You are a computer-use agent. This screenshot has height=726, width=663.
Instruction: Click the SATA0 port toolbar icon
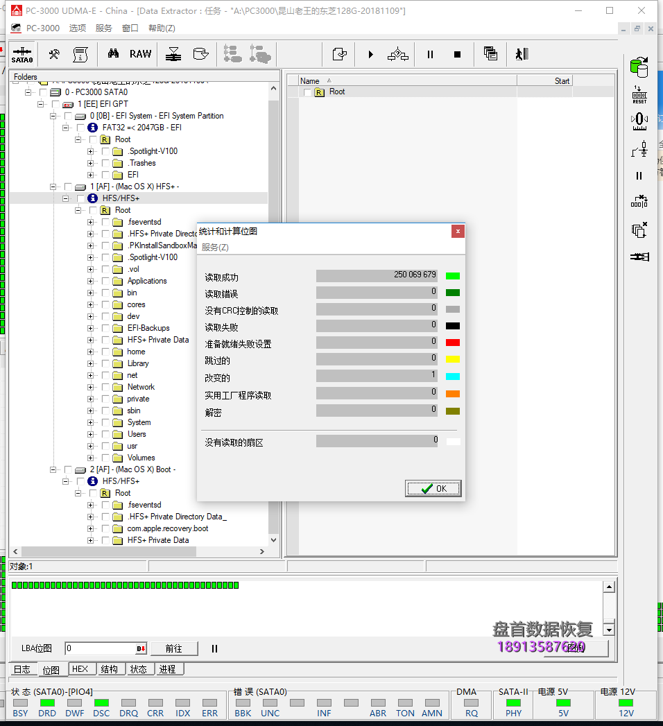pos(22,54)
